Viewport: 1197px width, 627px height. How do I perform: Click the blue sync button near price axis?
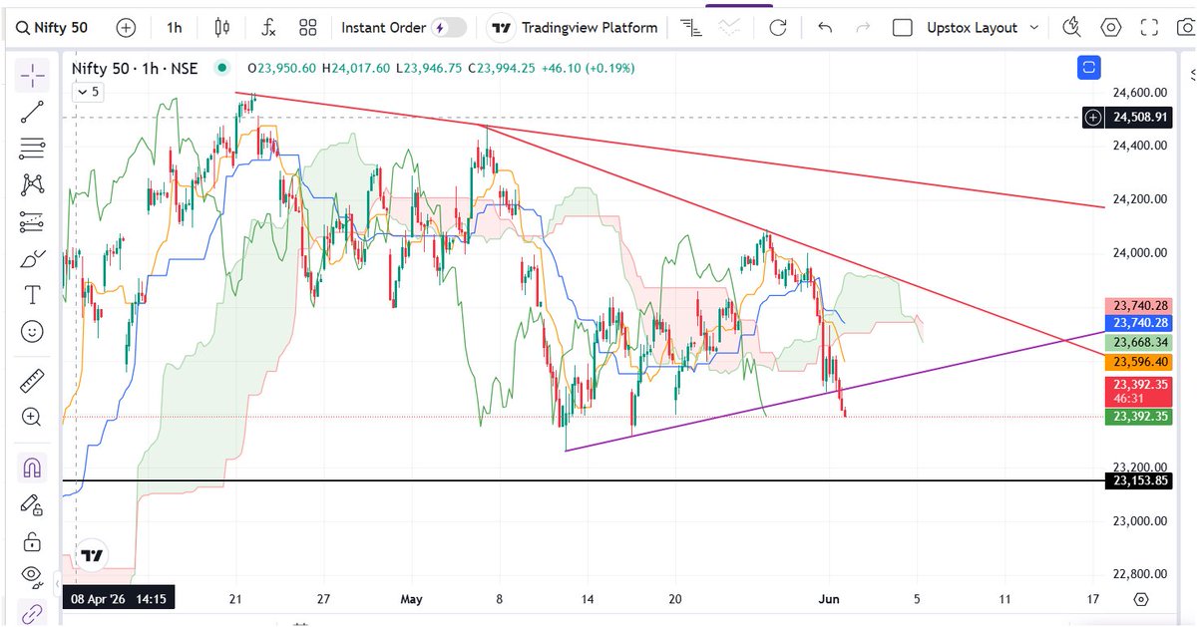(x=1088, y=68)
